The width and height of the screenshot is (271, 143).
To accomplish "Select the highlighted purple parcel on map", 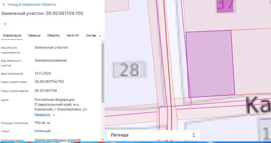I will click(210, 64).
